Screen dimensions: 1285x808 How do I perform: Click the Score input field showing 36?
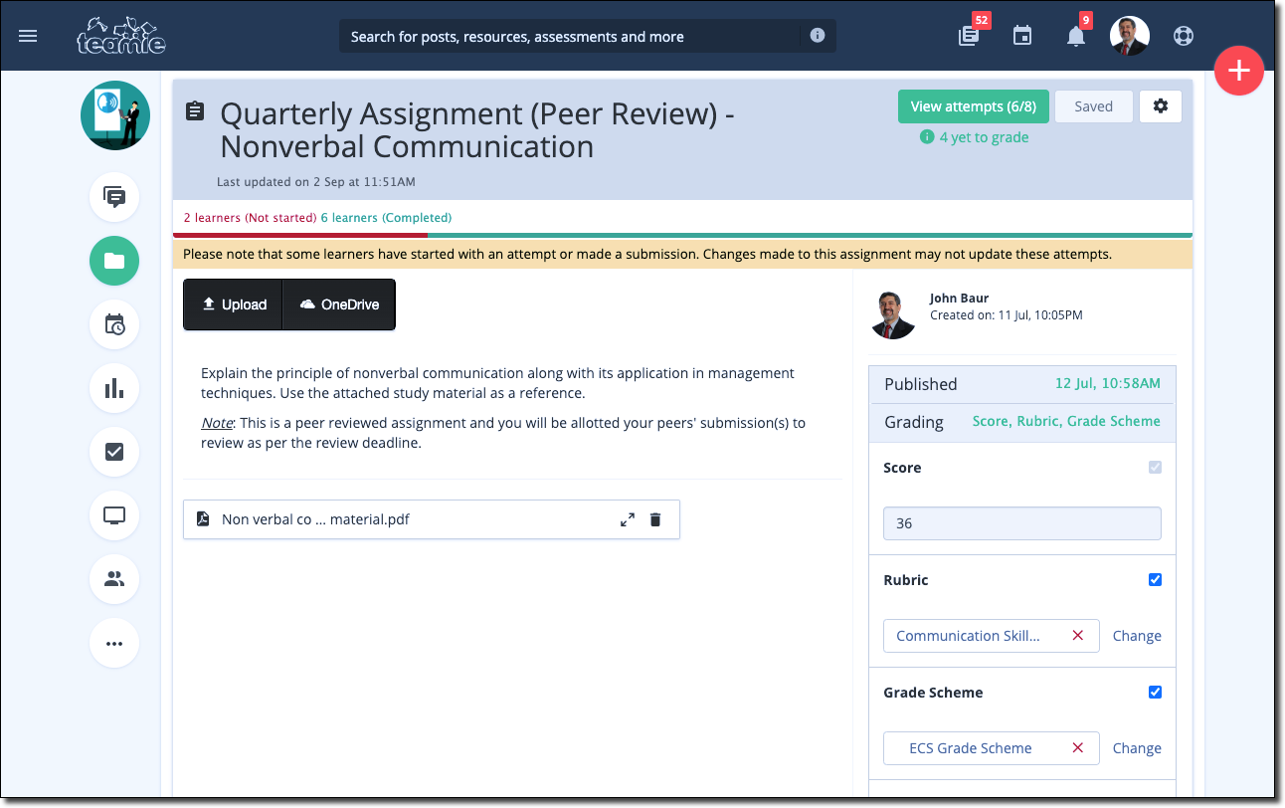click(1022, 523)
